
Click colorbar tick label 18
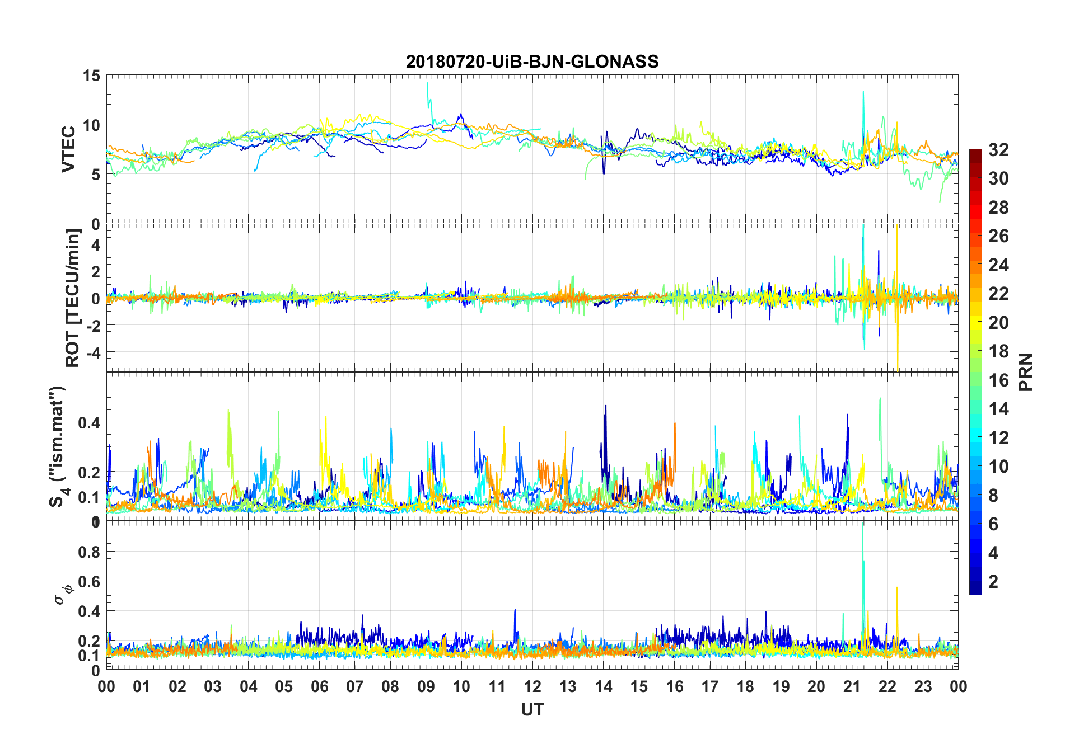click(998, 351)
